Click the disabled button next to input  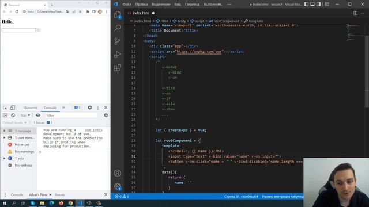pyautogui.click(x=38, y=30)
